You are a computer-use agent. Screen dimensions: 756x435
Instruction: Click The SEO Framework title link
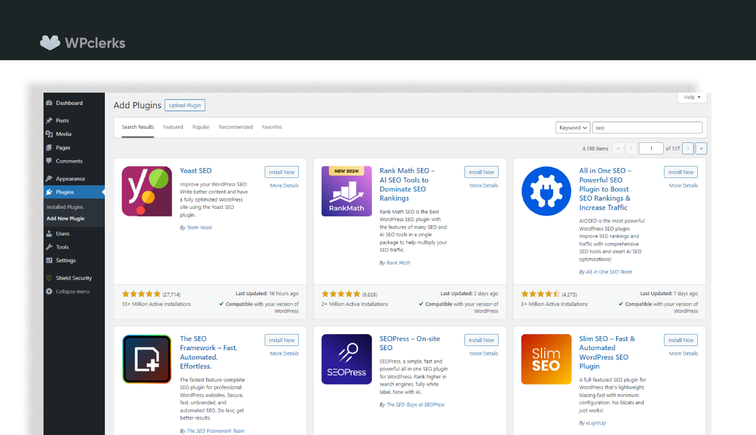209,352
